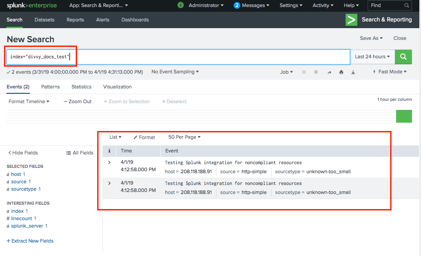Go to the Dashboards nav tab
Screen dimensions: 421x256
(135, 20)
